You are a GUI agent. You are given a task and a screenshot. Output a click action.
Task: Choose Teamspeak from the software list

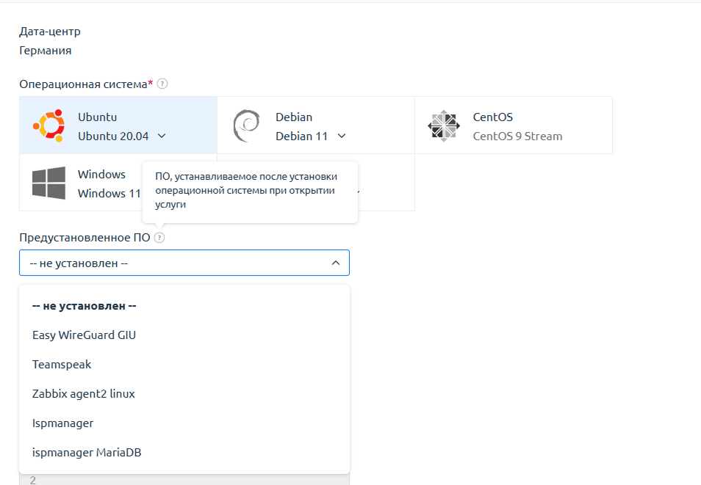[x=184, y=365]
